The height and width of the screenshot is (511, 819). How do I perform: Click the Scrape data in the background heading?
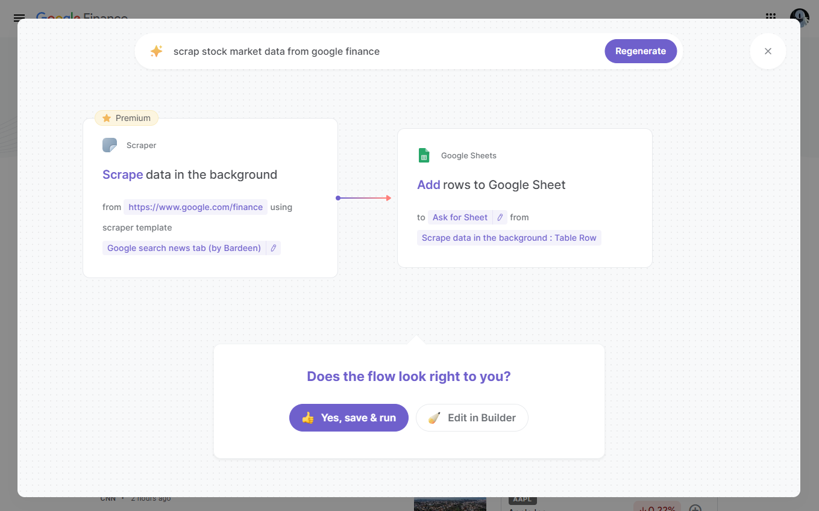190,175
